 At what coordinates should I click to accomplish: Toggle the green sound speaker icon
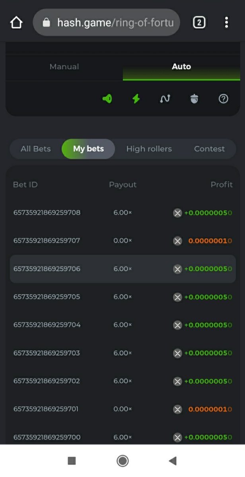pos(107,99)
